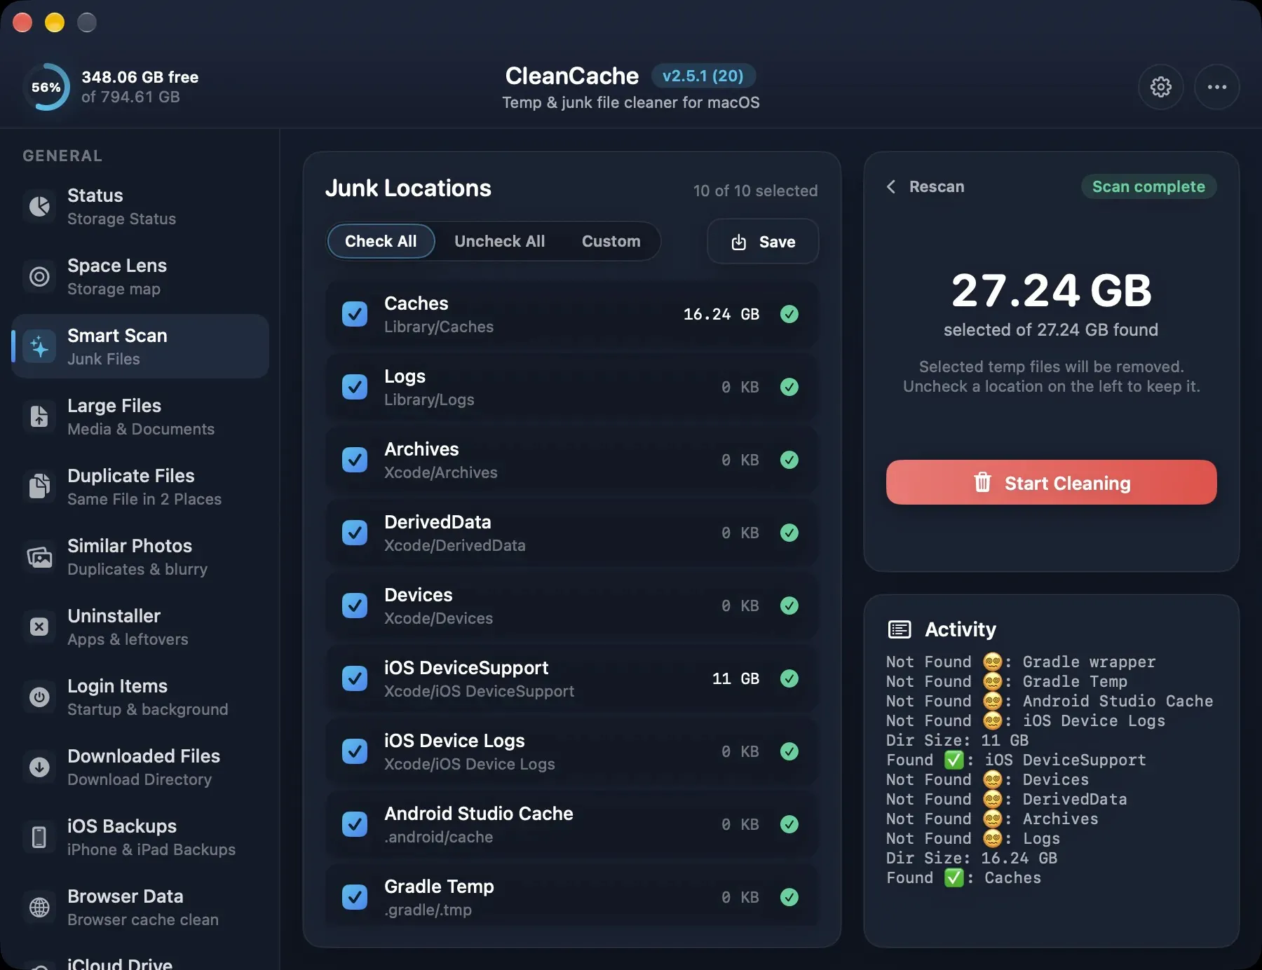The width and height of the screenshot is (1262, 970).
Task: Click the Space Lens target icon
Action: tap(39, 276)
